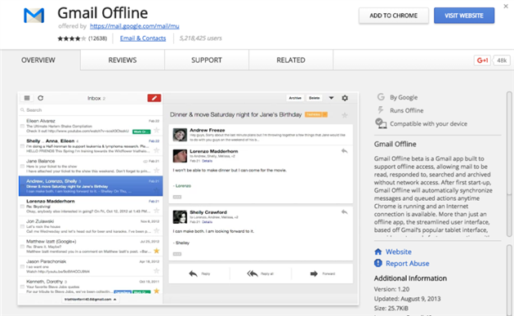Image resolution: width=514 pixels, height=316 pixels.
Task: Toggle the star on Matthew Izatt email
Action: coord(156,251)
